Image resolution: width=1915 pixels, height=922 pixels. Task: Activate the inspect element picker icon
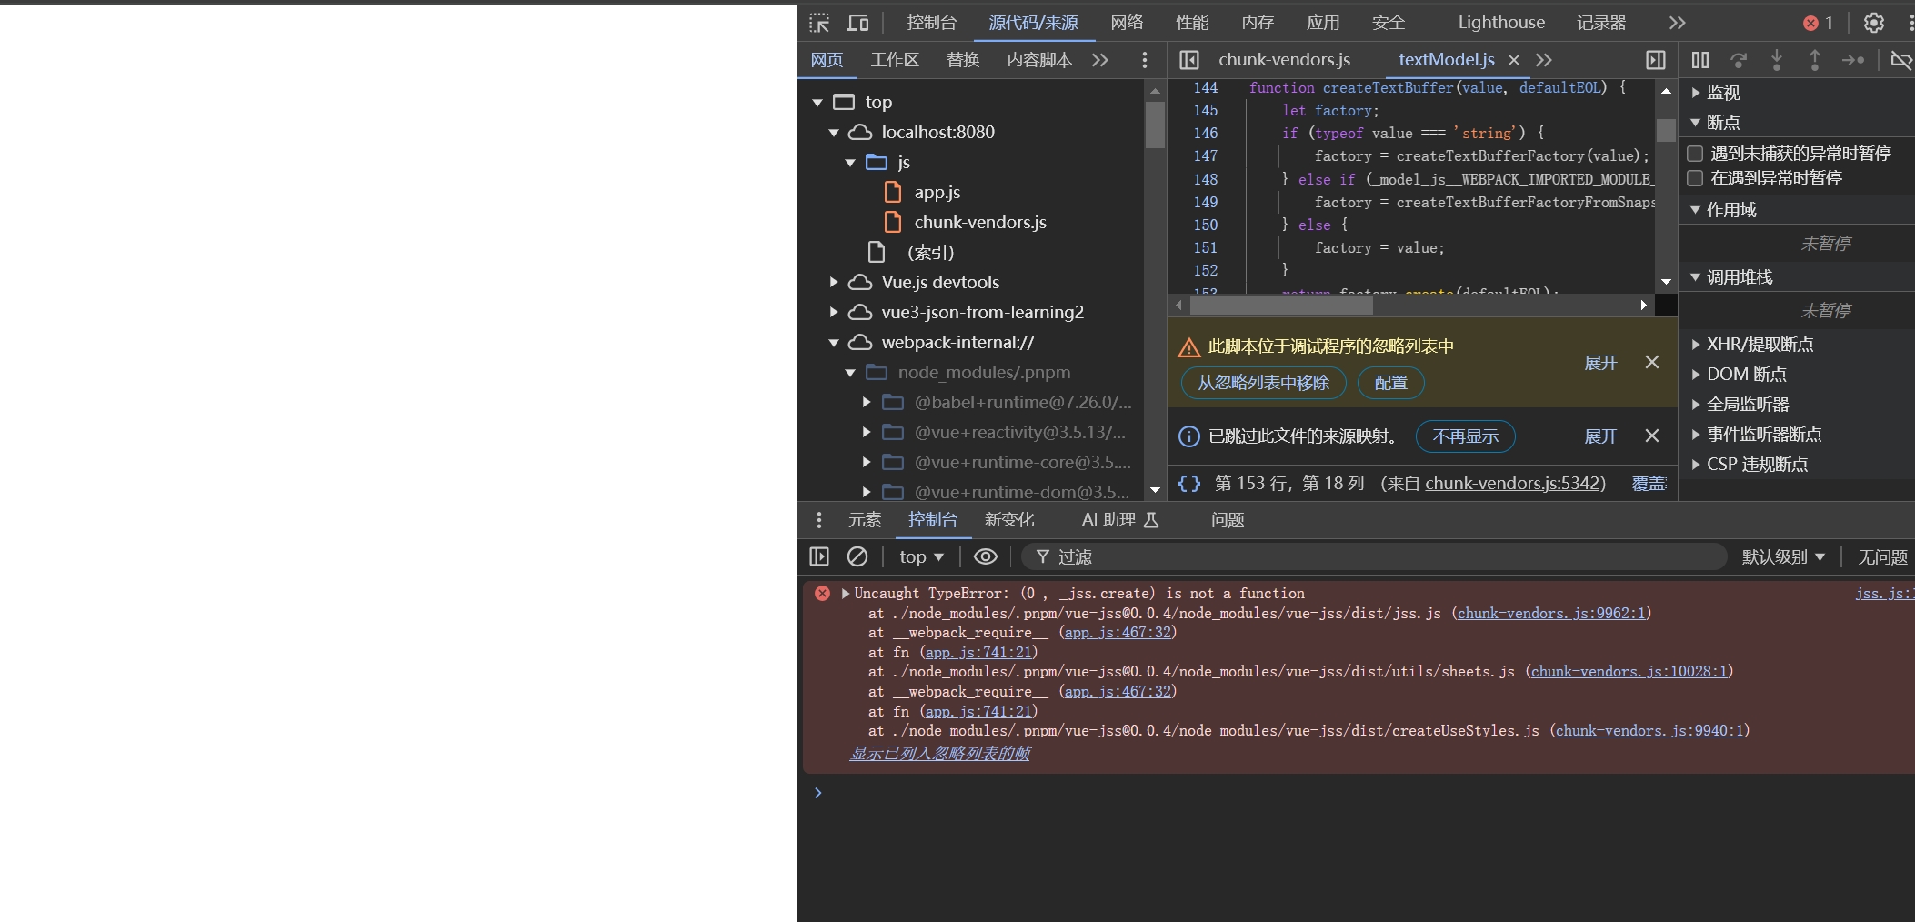click(819, 23)
